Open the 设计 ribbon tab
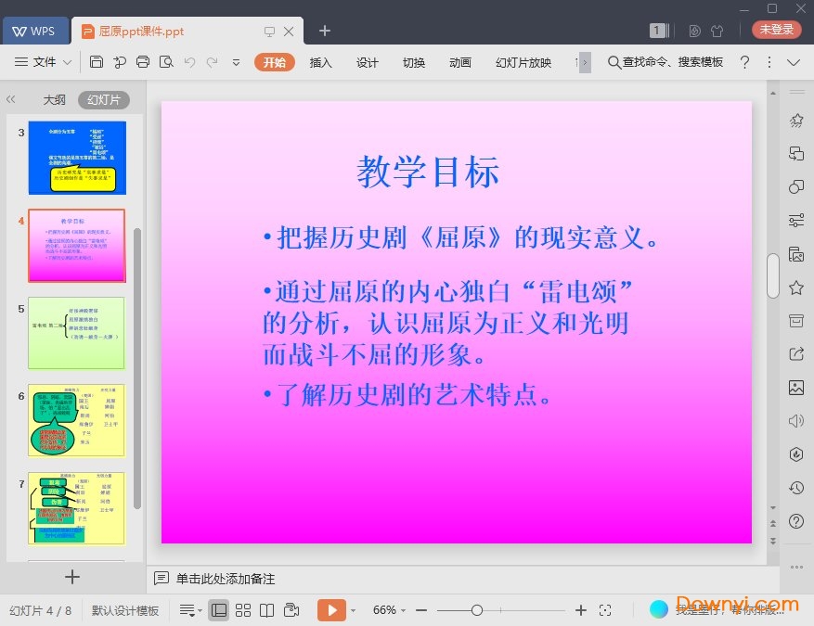The image size is (814, 626). point(367,63)
